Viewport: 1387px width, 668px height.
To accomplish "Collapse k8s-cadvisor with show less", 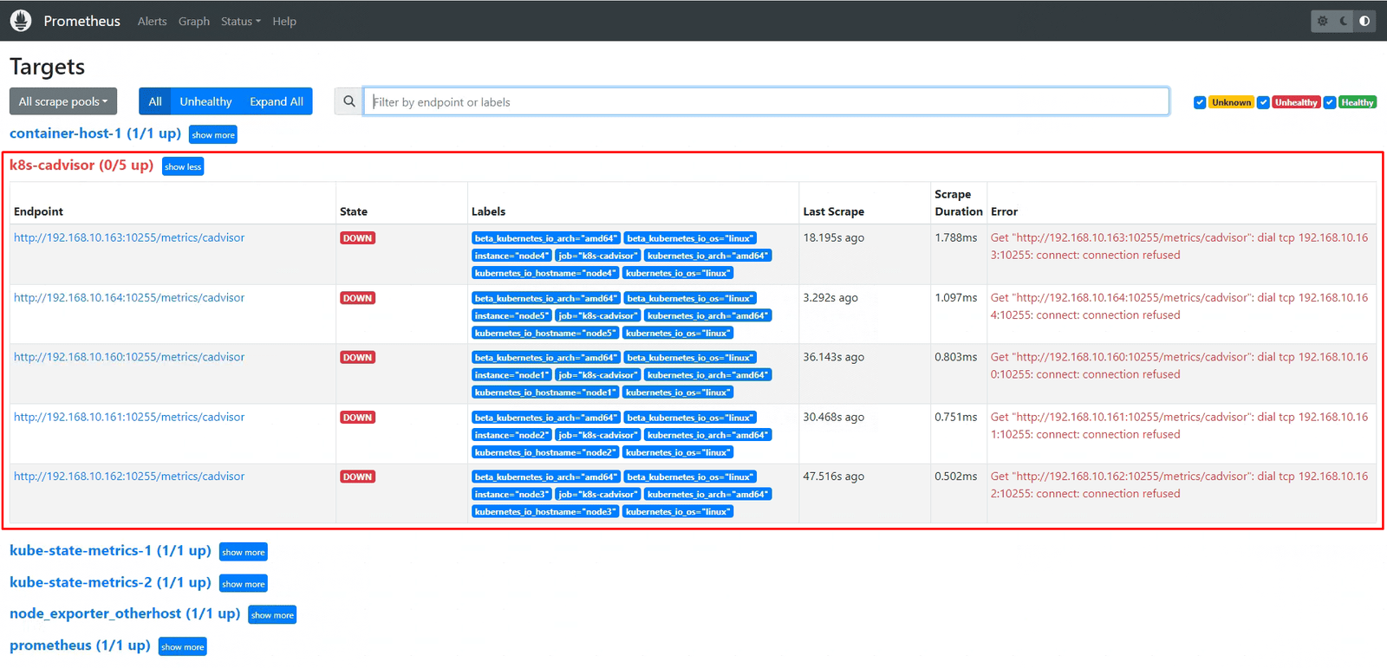I will click(x=183, y=166).
